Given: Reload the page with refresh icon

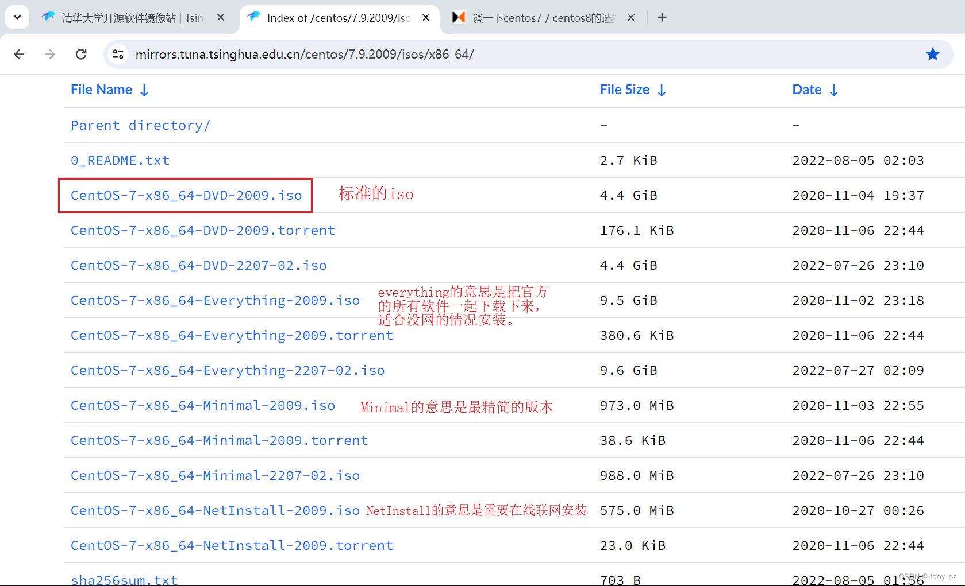Looking at the screenshot, I should [x=81, y=54].
